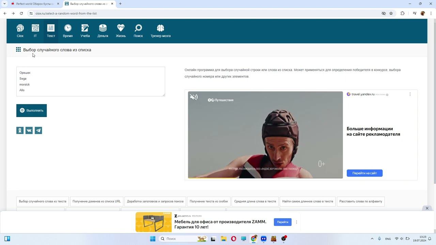Share via VK icon
Screen dimensions: 436x245
click(29, 130)
